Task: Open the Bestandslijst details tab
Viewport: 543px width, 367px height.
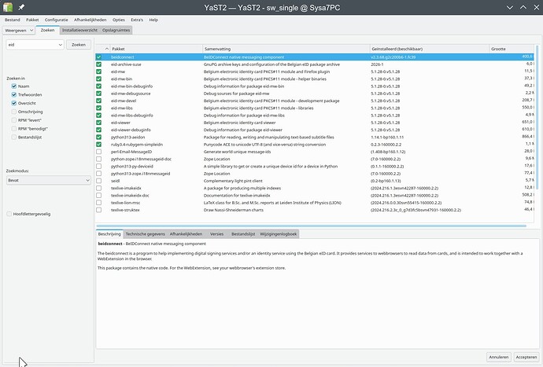Action: (x=243, y=234)
